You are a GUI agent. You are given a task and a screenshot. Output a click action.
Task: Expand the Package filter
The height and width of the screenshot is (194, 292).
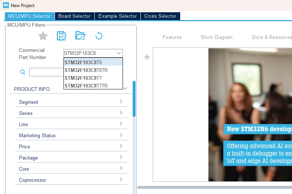(71, 158)
